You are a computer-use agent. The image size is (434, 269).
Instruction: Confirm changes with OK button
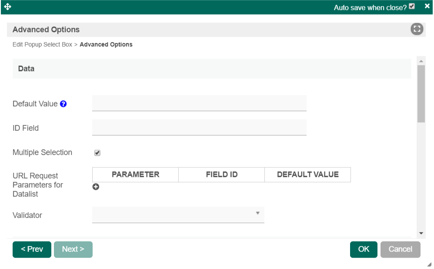pyautogui.click(x=364, y=249)
